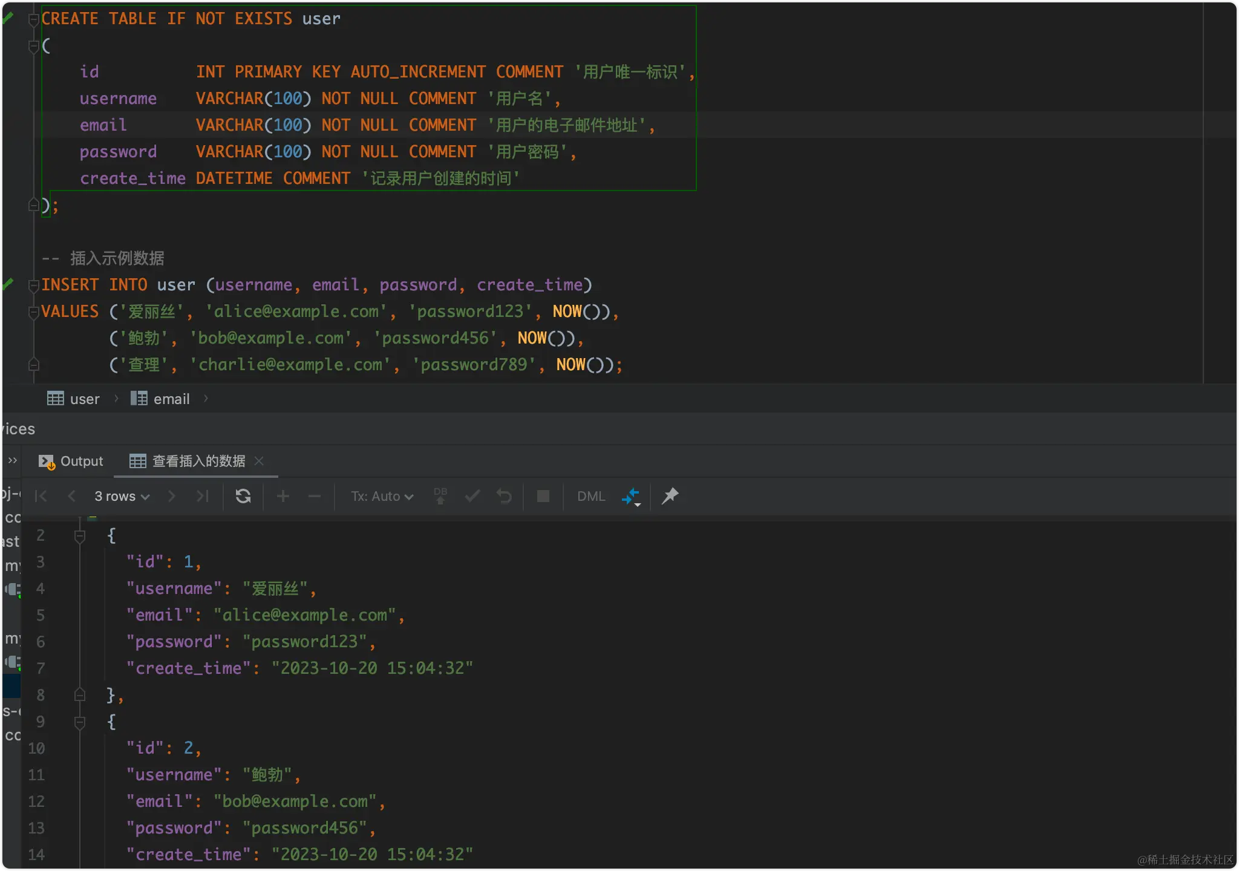This screenshot has width=1239, height=871.
Task: Open the Tx: Auto transaction mode dropdown
Action: pos(382,496)
